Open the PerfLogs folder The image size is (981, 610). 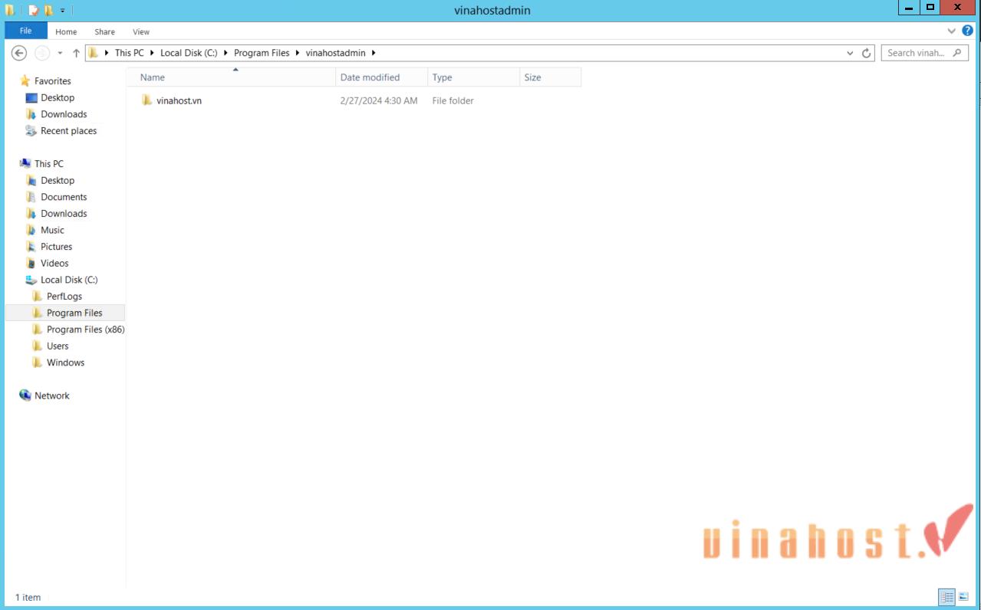[64, 297]
